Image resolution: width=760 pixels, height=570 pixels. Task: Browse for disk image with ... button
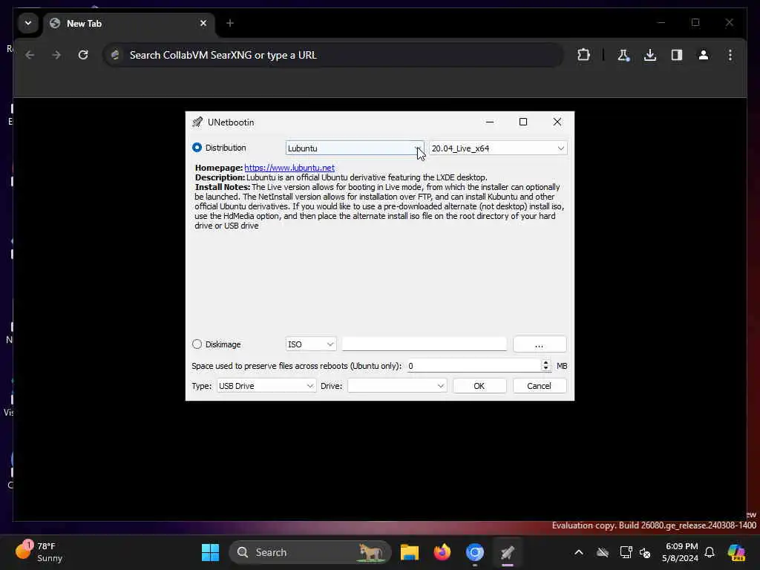[540, 344]
